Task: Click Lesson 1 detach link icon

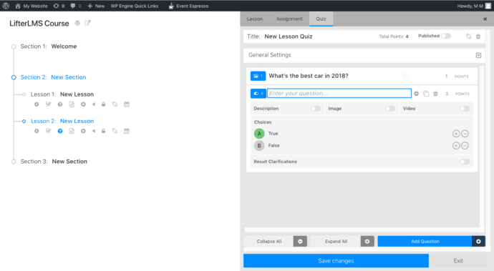Action: click(115, 104)
